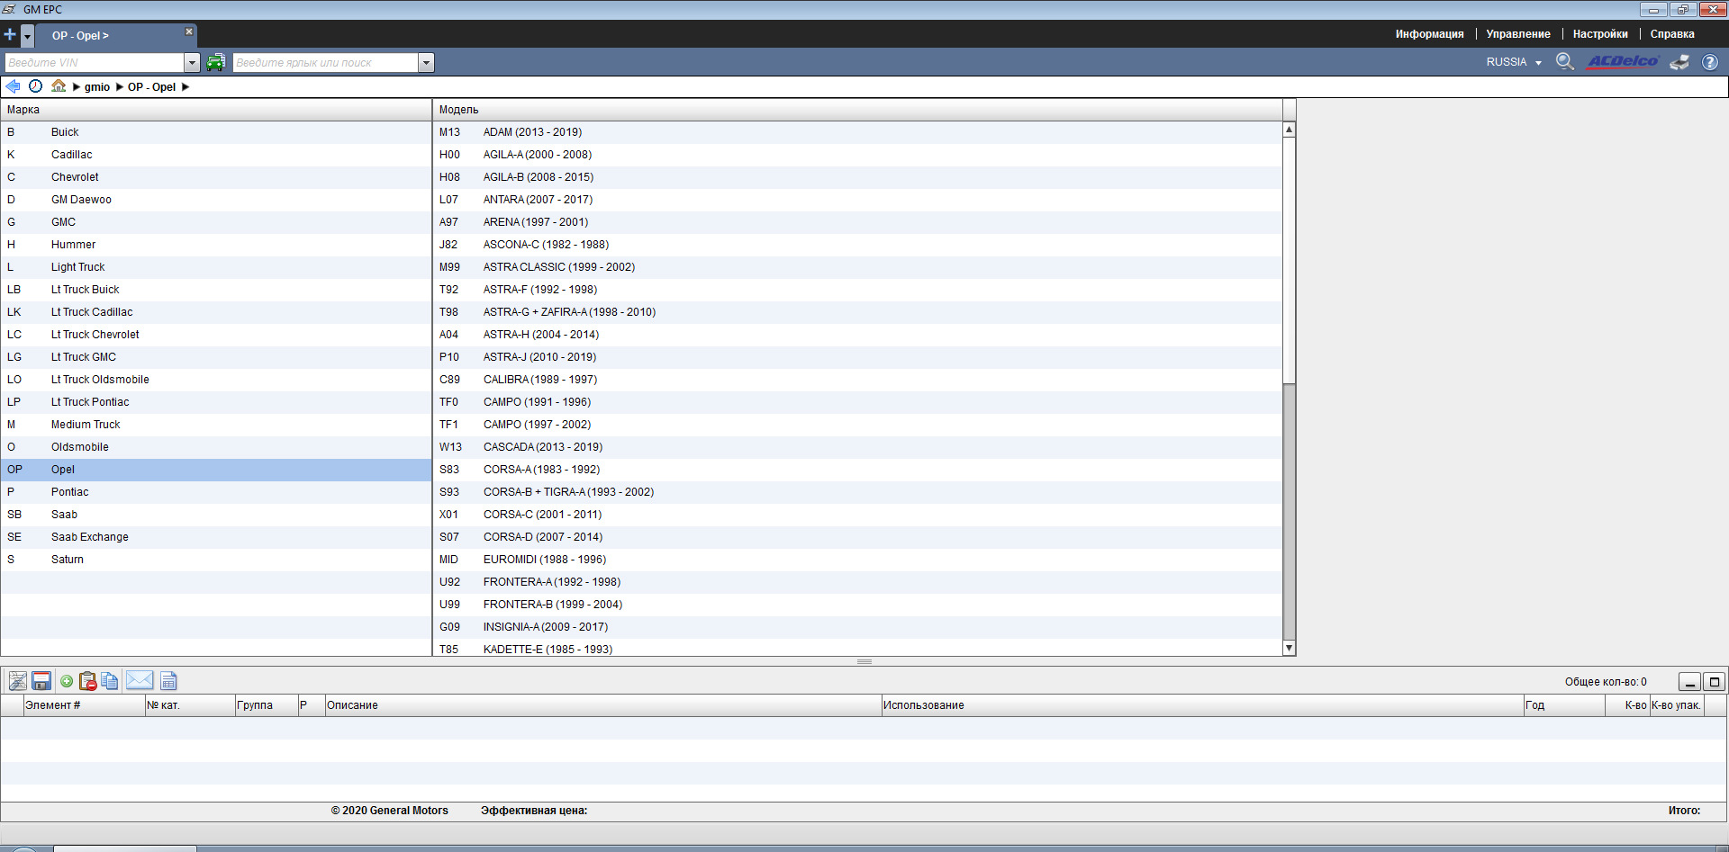Viewport: 1729px width, 852px height.
Task: Select the ANTARA (2007 - 2017) model
Action: (857, 200)
